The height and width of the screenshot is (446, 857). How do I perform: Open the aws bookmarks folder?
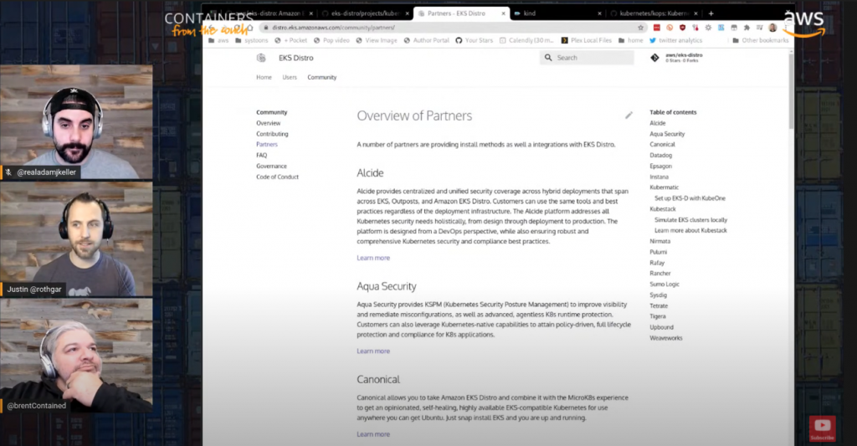point(218,40)
